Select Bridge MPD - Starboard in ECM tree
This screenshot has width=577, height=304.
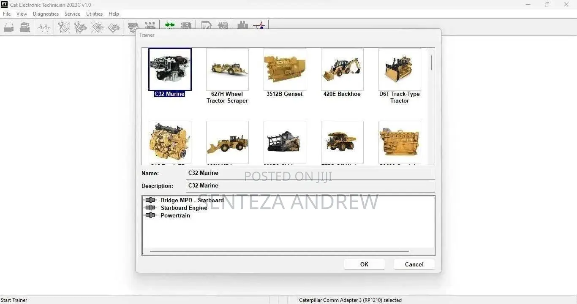(x=192, y=200)
